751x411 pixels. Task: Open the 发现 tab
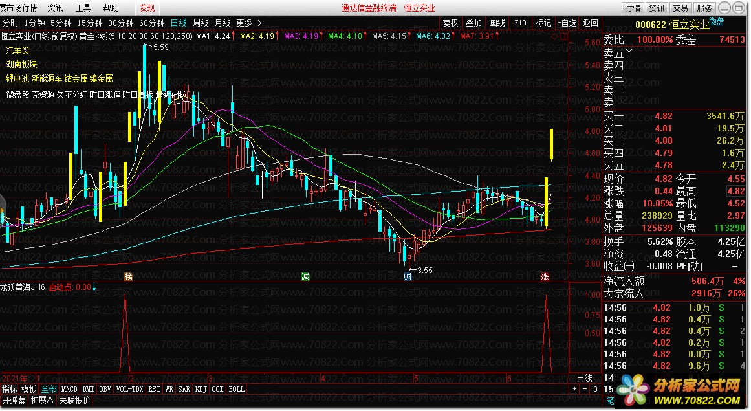(147, 8)
